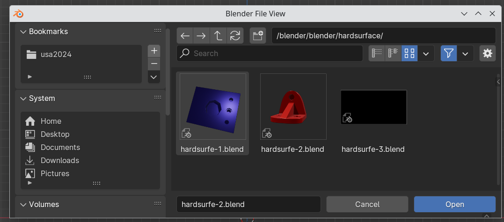Refresh the file list
The image size is (504, 222).
tap(235, 36)
